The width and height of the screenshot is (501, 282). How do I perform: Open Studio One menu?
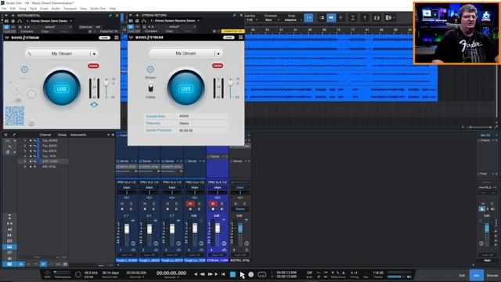pyautogui.click(x=98, y=9)
